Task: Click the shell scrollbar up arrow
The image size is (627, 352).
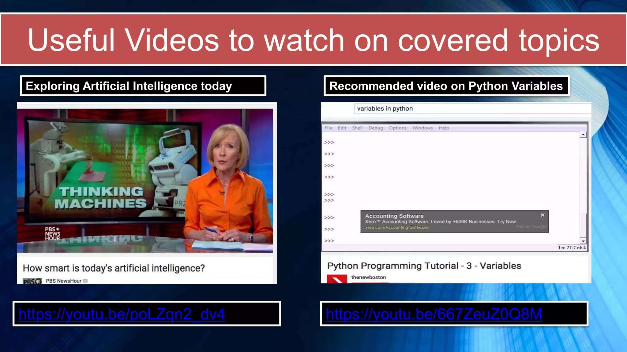Action: (x=583, y=135)
